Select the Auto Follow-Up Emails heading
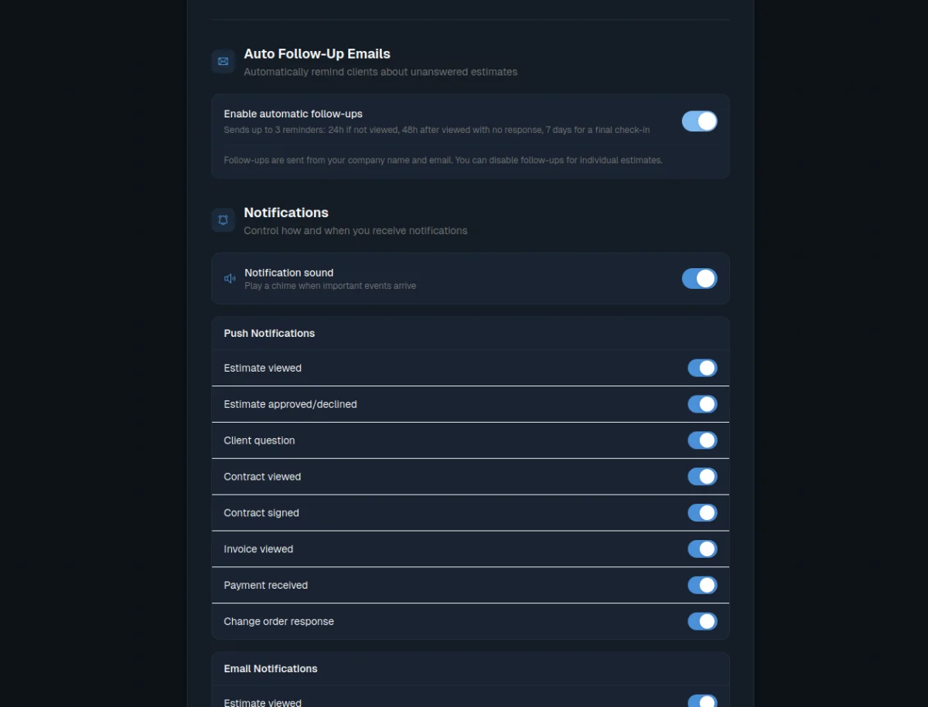Image resolution: width=928 pixels, height=707 pixels. click(317, 53)
